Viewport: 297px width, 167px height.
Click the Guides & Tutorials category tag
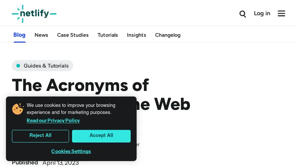(46, 66)
